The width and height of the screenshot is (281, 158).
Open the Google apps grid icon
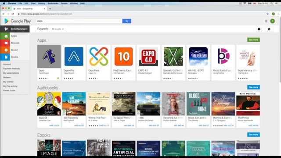266,21
